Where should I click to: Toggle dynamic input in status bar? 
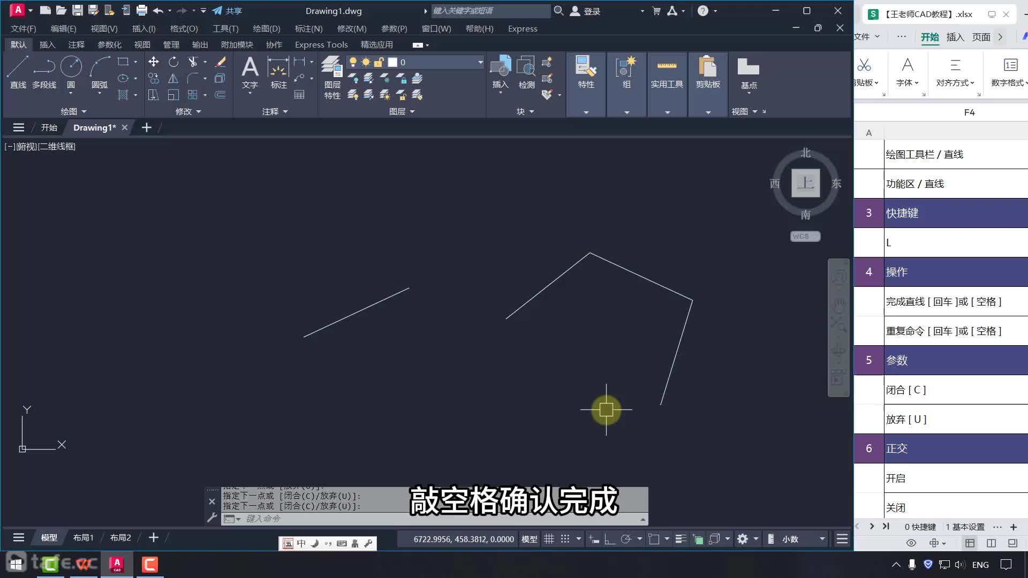click(x=594, y=539)
